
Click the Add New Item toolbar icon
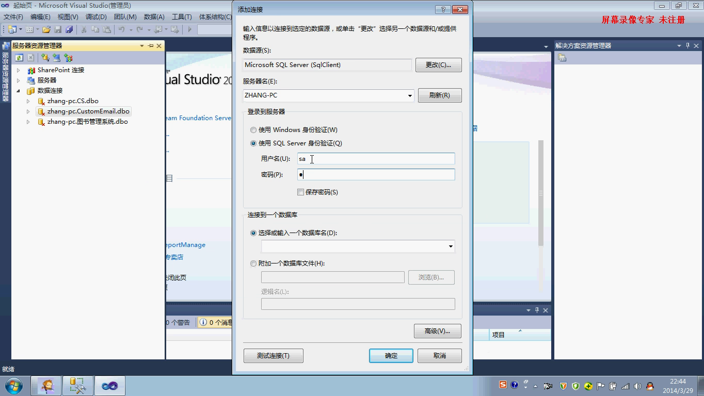click(x=29, y=29)
